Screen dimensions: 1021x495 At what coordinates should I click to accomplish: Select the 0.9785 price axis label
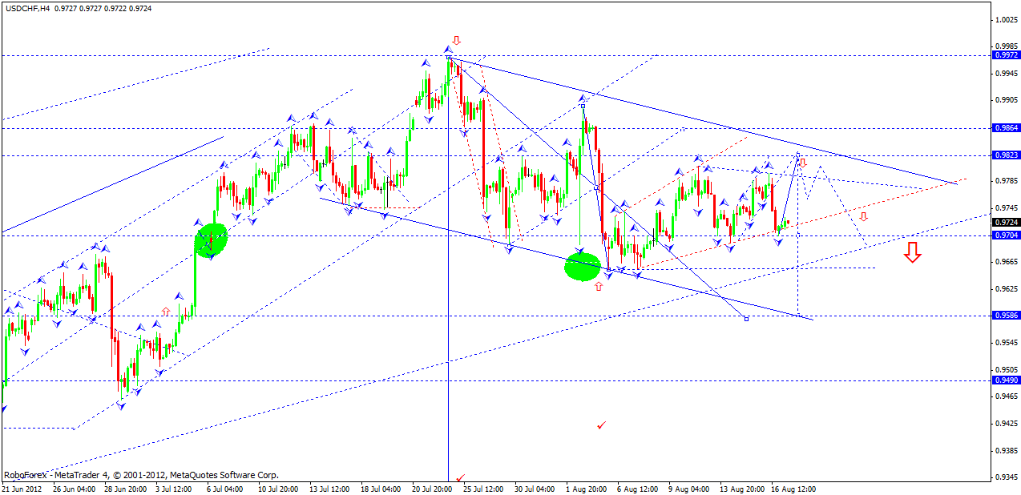tap(1005, 181)
